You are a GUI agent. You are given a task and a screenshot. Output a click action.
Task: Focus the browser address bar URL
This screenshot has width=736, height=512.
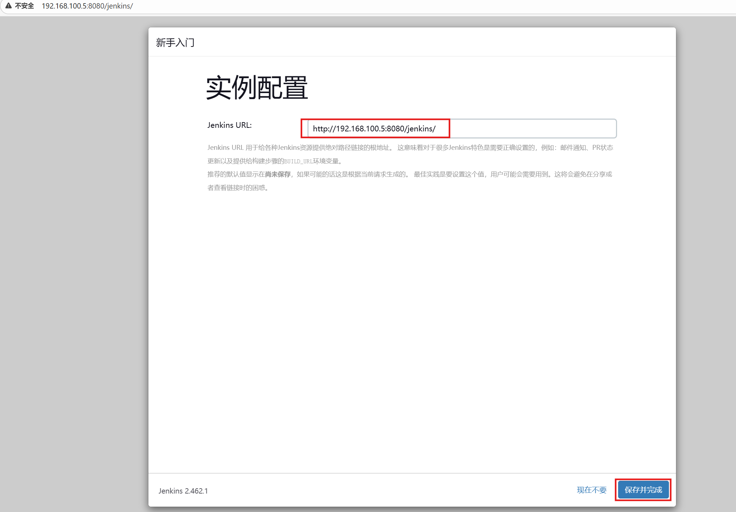[87, 6]
